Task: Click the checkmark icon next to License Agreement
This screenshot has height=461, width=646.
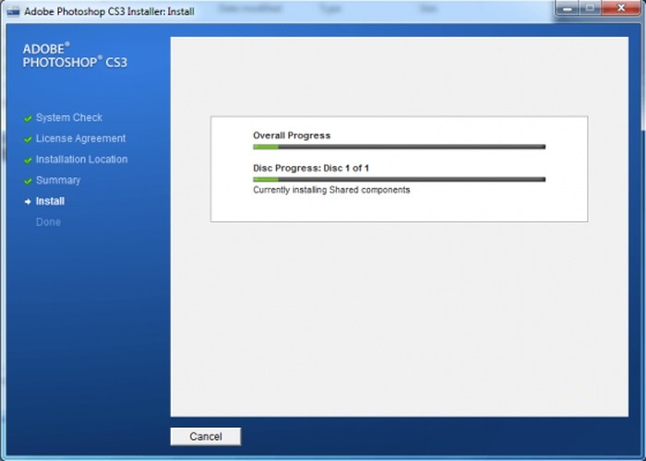Action: [28, 139]
